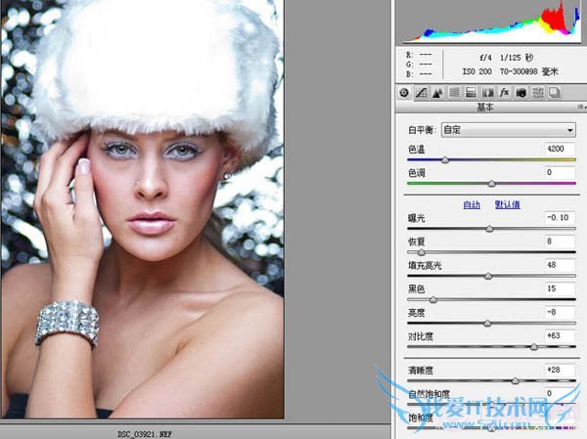
Task: Expand the 白平衡 white balance dropdown
Action: [x=508, y=129]
